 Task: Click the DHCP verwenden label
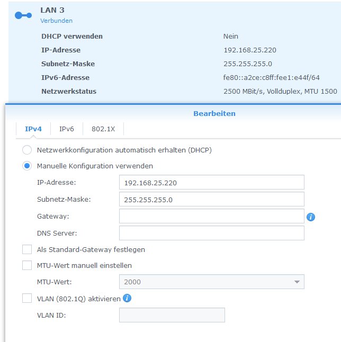pos(72,37)
